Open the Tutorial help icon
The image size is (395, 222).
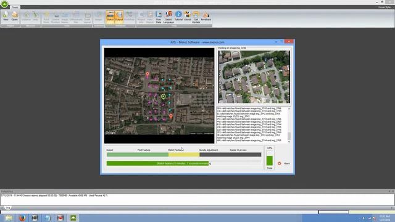point(178,16)
